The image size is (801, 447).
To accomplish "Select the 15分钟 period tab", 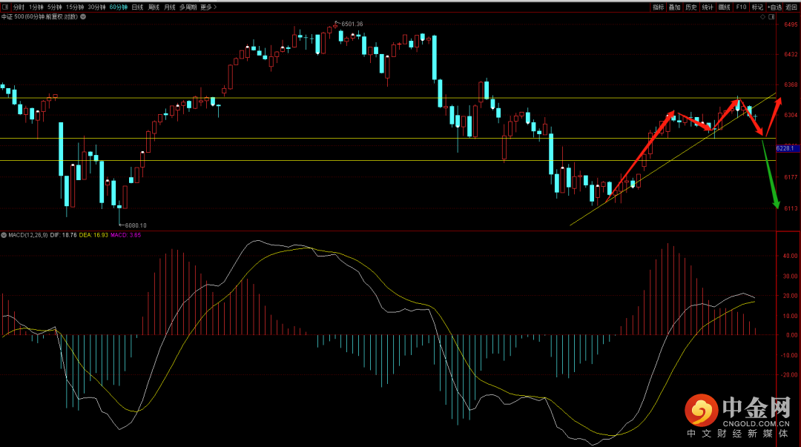I will pyautogui.click(x=75, y=7).
